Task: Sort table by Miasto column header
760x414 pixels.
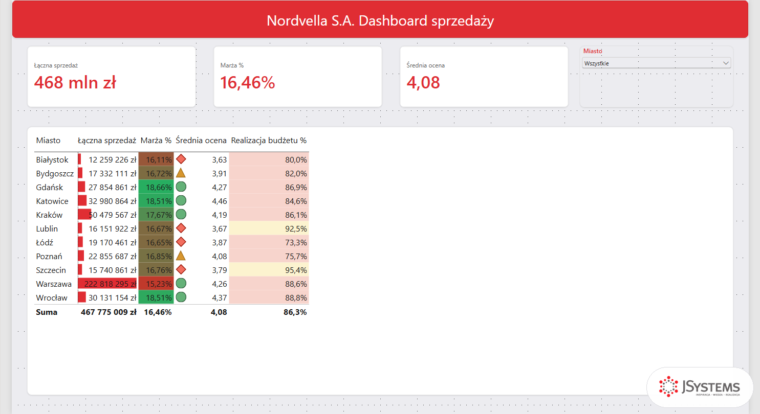Action: pyautogui.click(x=48, y=141)
